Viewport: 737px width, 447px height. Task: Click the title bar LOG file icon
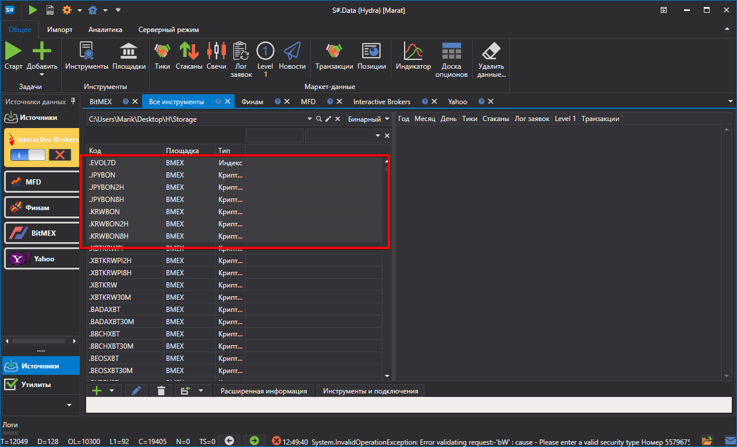point(50,10)
